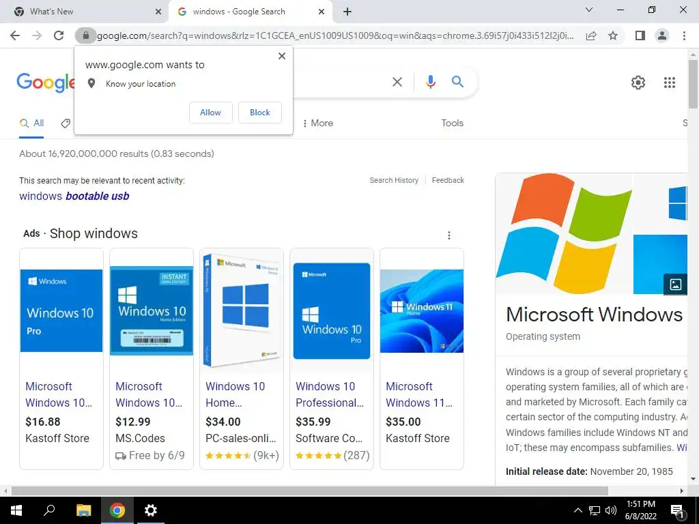Open windows bootable usb suggestion

(74, 196)
